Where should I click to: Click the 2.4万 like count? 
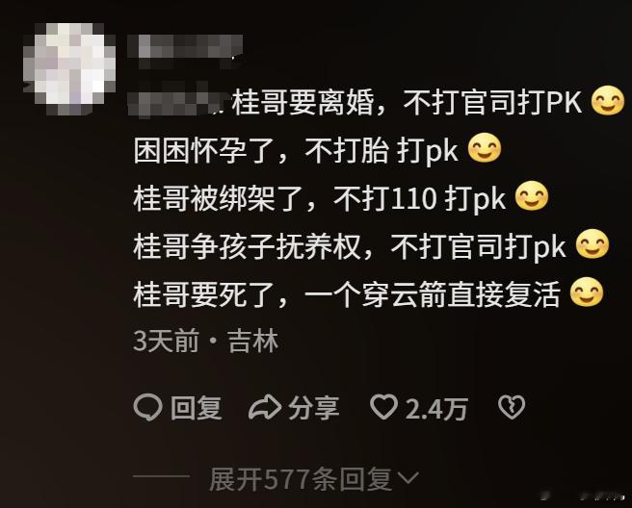click(436, 409)
